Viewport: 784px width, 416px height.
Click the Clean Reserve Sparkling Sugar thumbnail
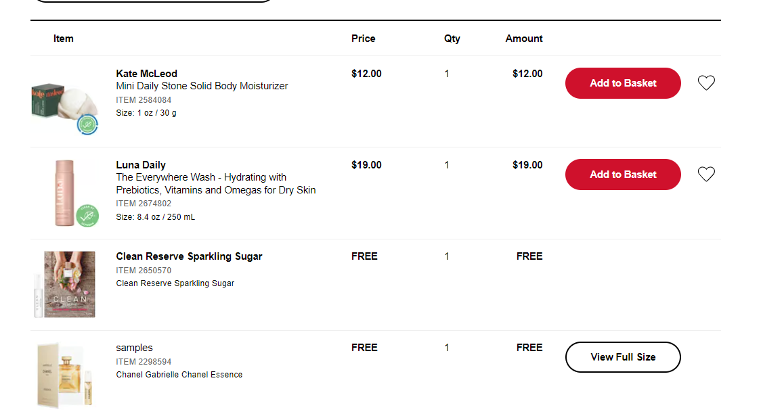64,283
